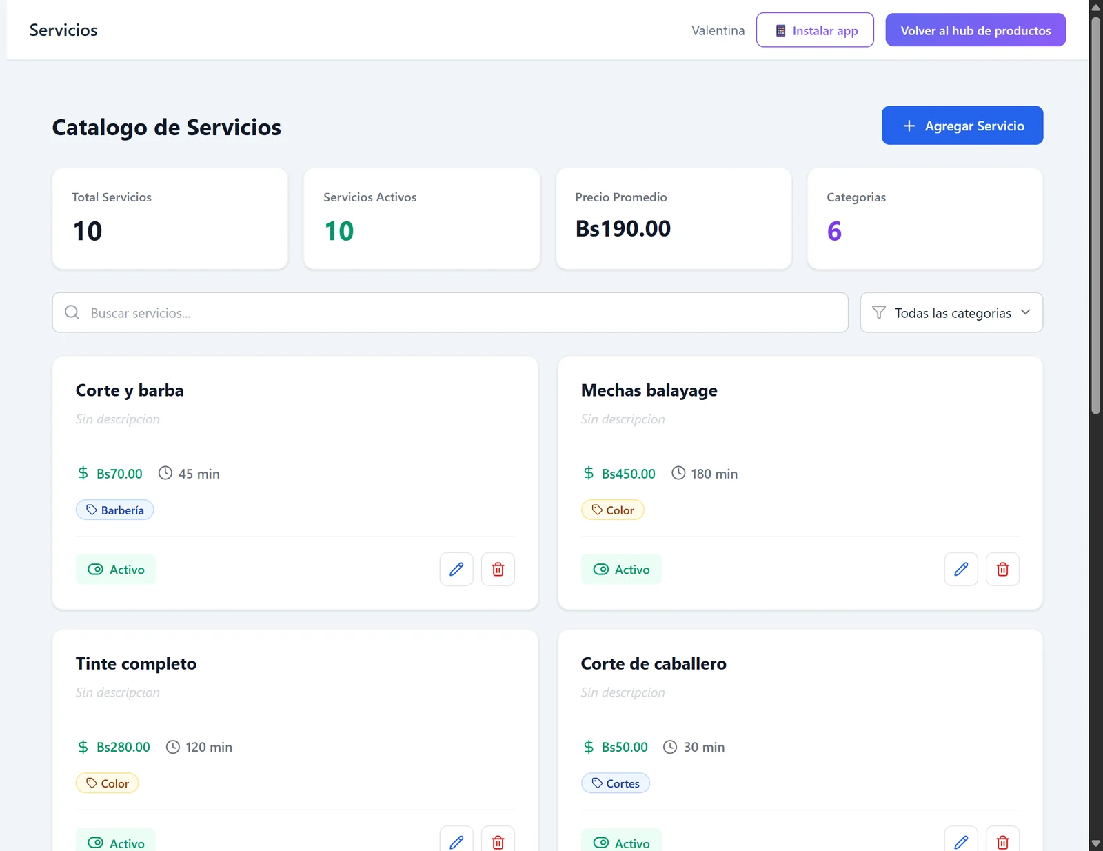Image resolution: width=1103 pixels, height=851 pixels.
Task: Click the Servicios header title
Action: [x=63, y=30]
